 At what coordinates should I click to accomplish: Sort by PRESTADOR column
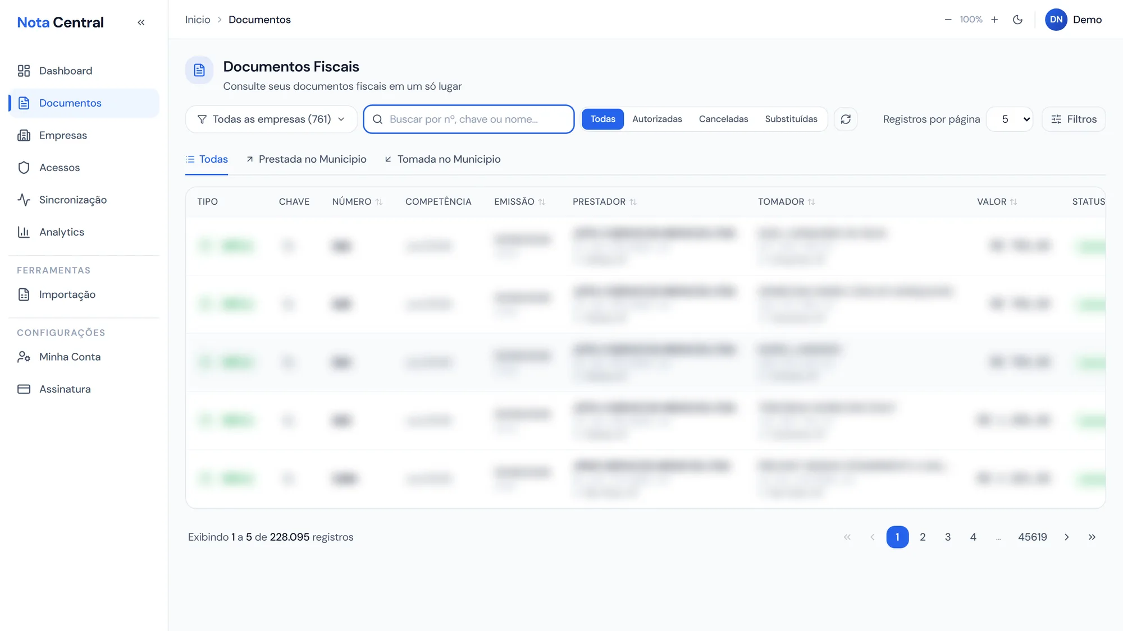[605, 202]
